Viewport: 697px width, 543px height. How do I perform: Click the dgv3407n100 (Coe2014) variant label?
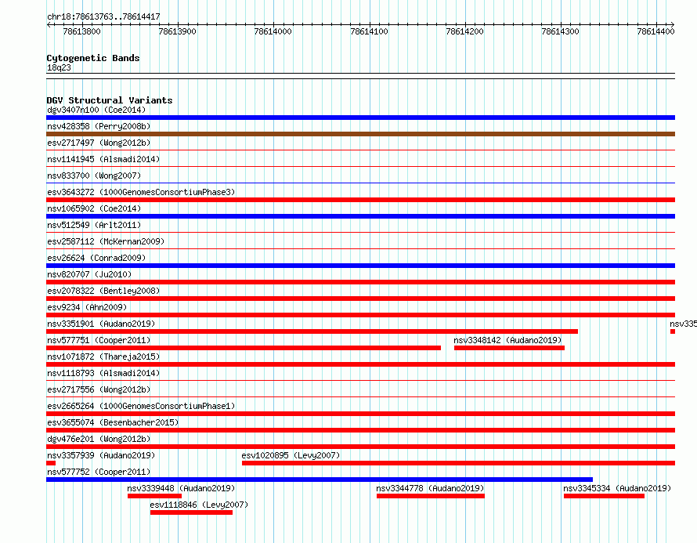pyautogui.click(x=96, y=110)
